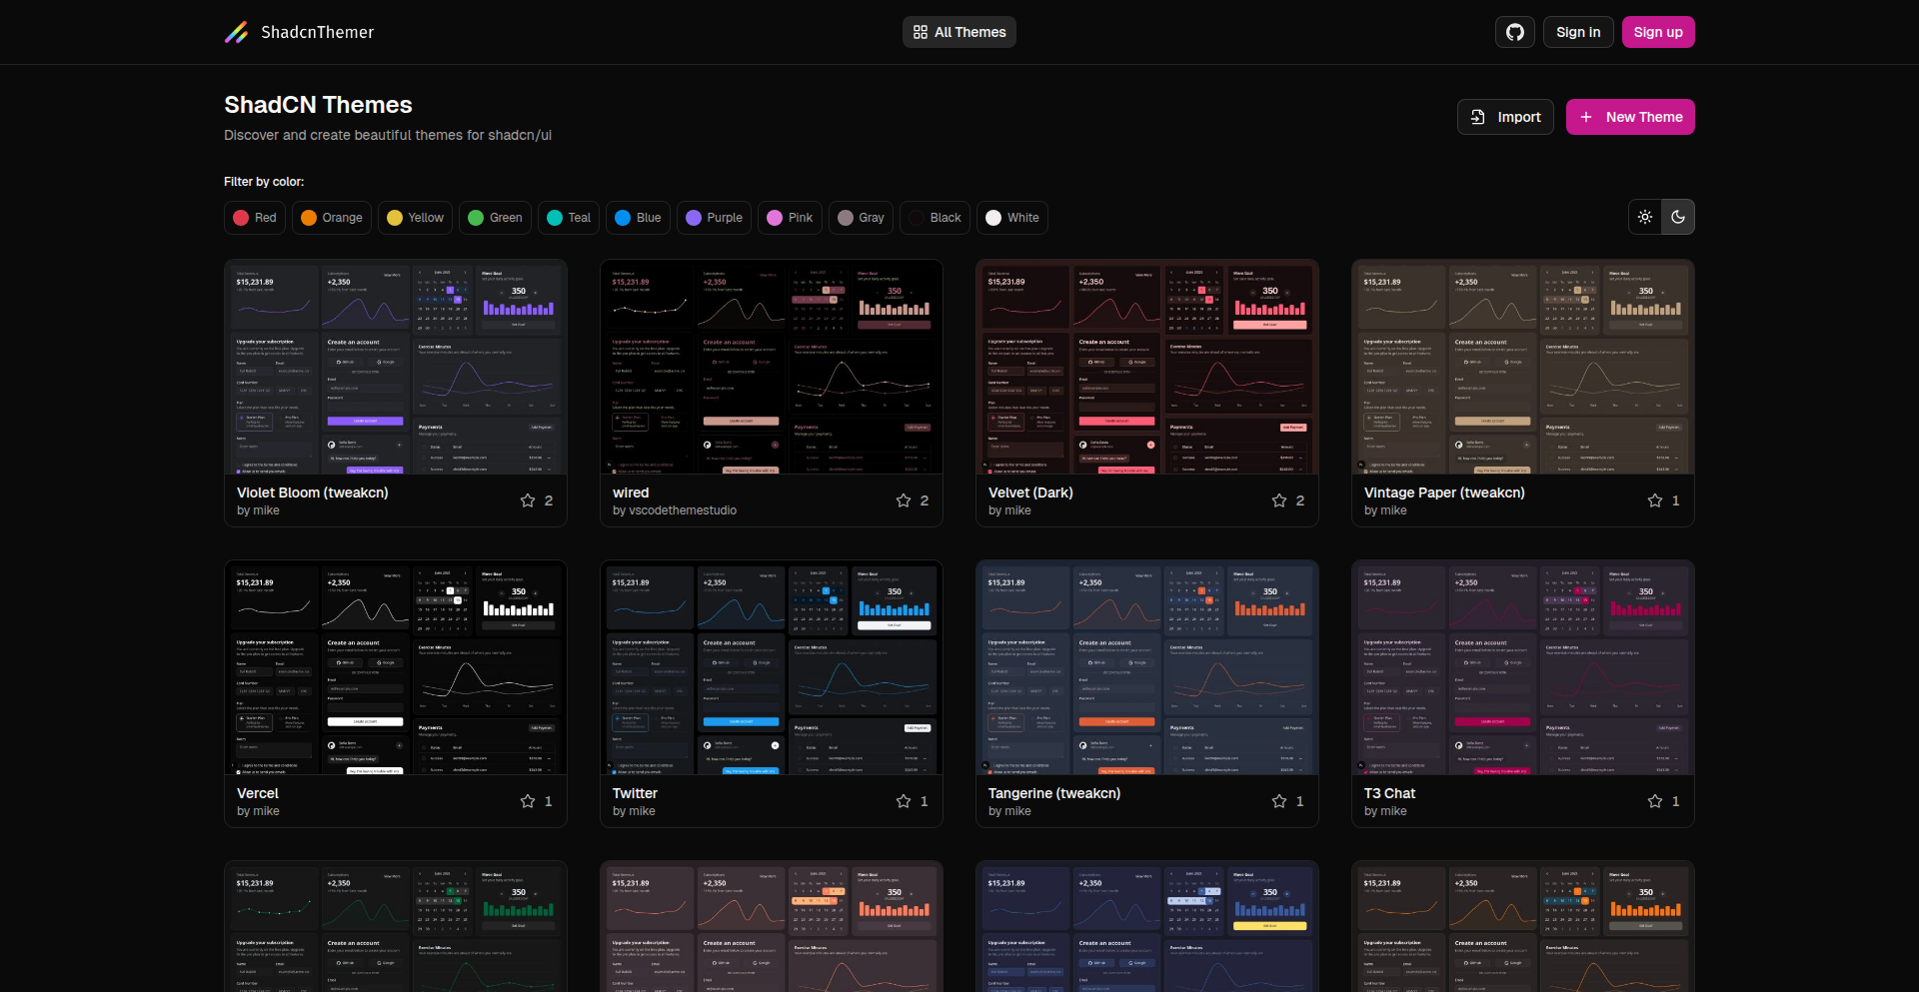Click the "ShadCN Themes" page heading
Image resolution: width=1919 pixels, height=992 pixels.
[x=318, y=105]
